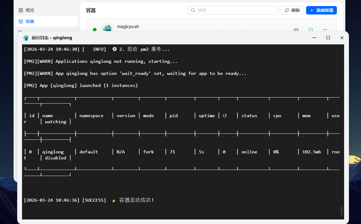Maximize the 运行日志 qinglong window
Viewport: 361px width, 224px height.
(328, 38)
